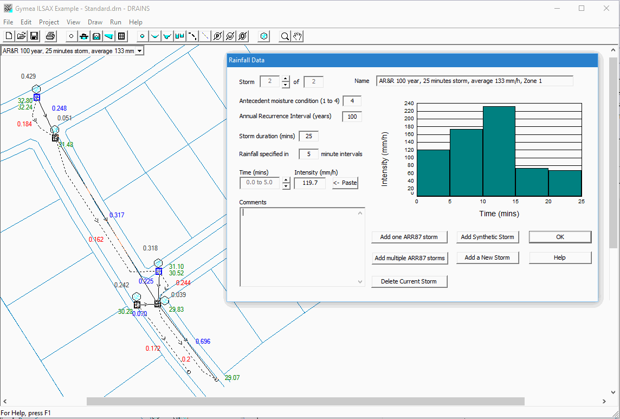Click Add multiple ARR87 storms button

click(409, 258)
